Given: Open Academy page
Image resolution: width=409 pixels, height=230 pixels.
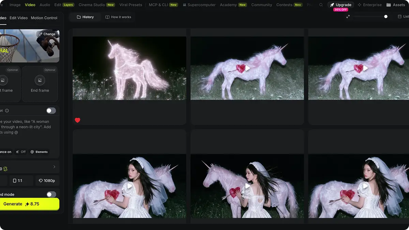Looking at the screenshot, I should [x=233, y=5].
